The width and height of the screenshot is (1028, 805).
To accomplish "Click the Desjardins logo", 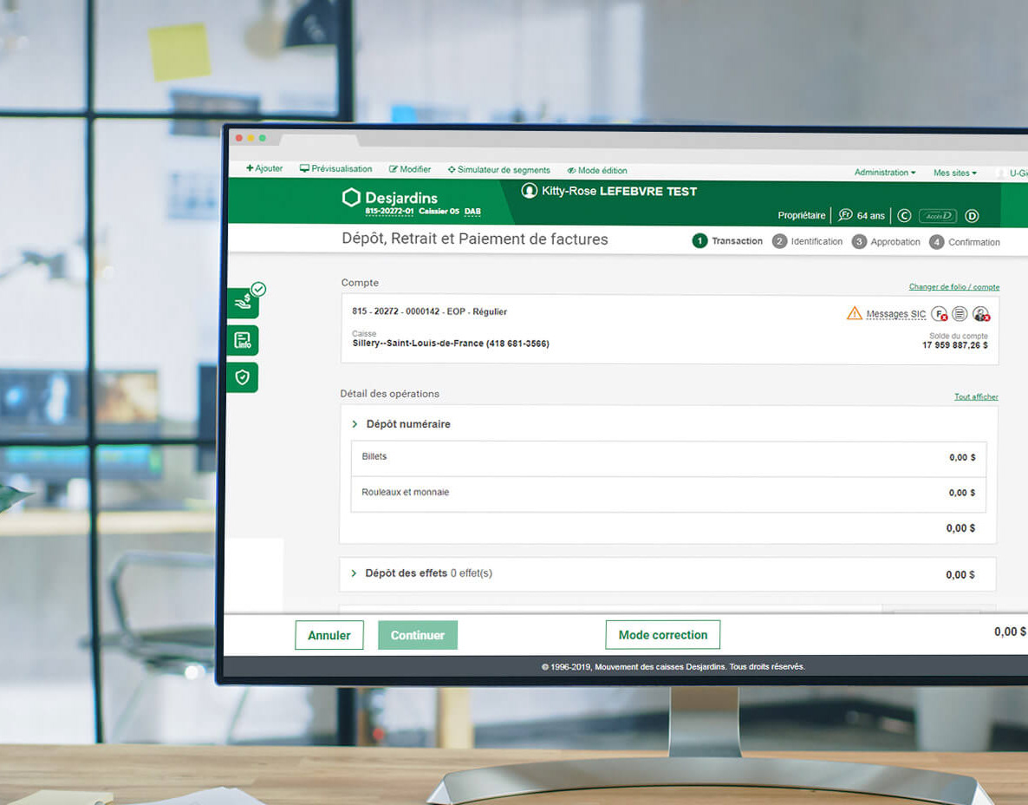I will click(x=389, y=198).
